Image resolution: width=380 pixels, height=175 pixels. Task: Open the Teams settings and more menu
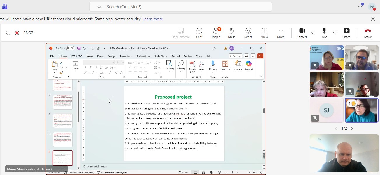tap(360, 7)
